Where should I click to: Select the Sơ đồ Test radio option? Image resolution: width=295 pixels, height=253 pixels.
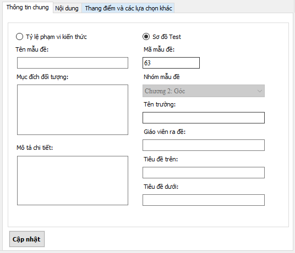click(x=146, y=37)
